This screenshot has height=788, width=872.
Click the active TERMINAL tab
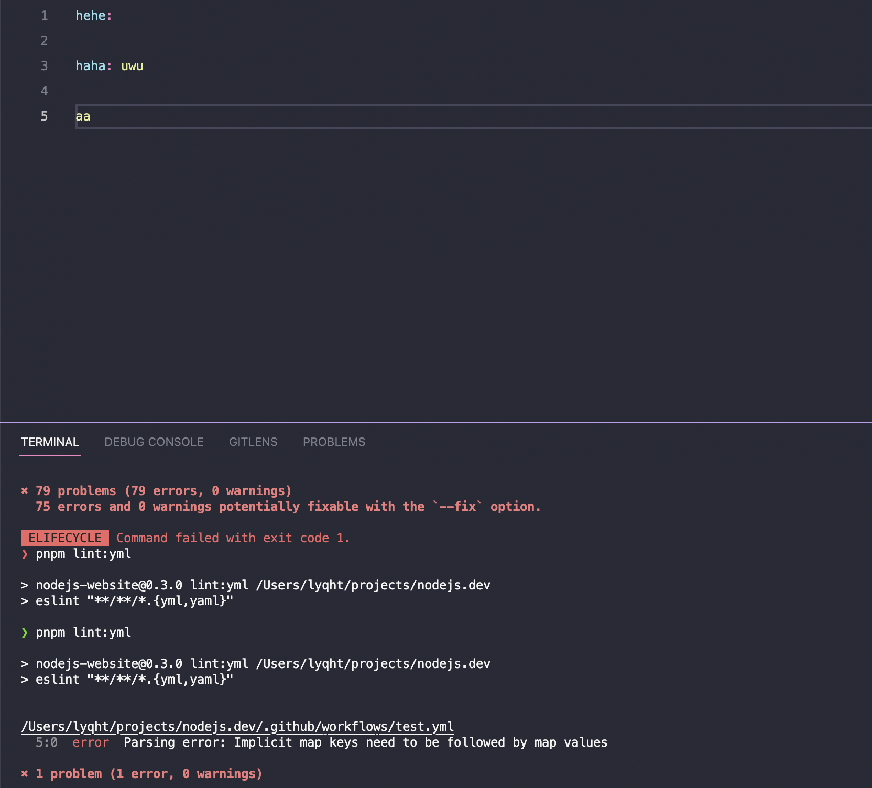[x=50, y=442]
